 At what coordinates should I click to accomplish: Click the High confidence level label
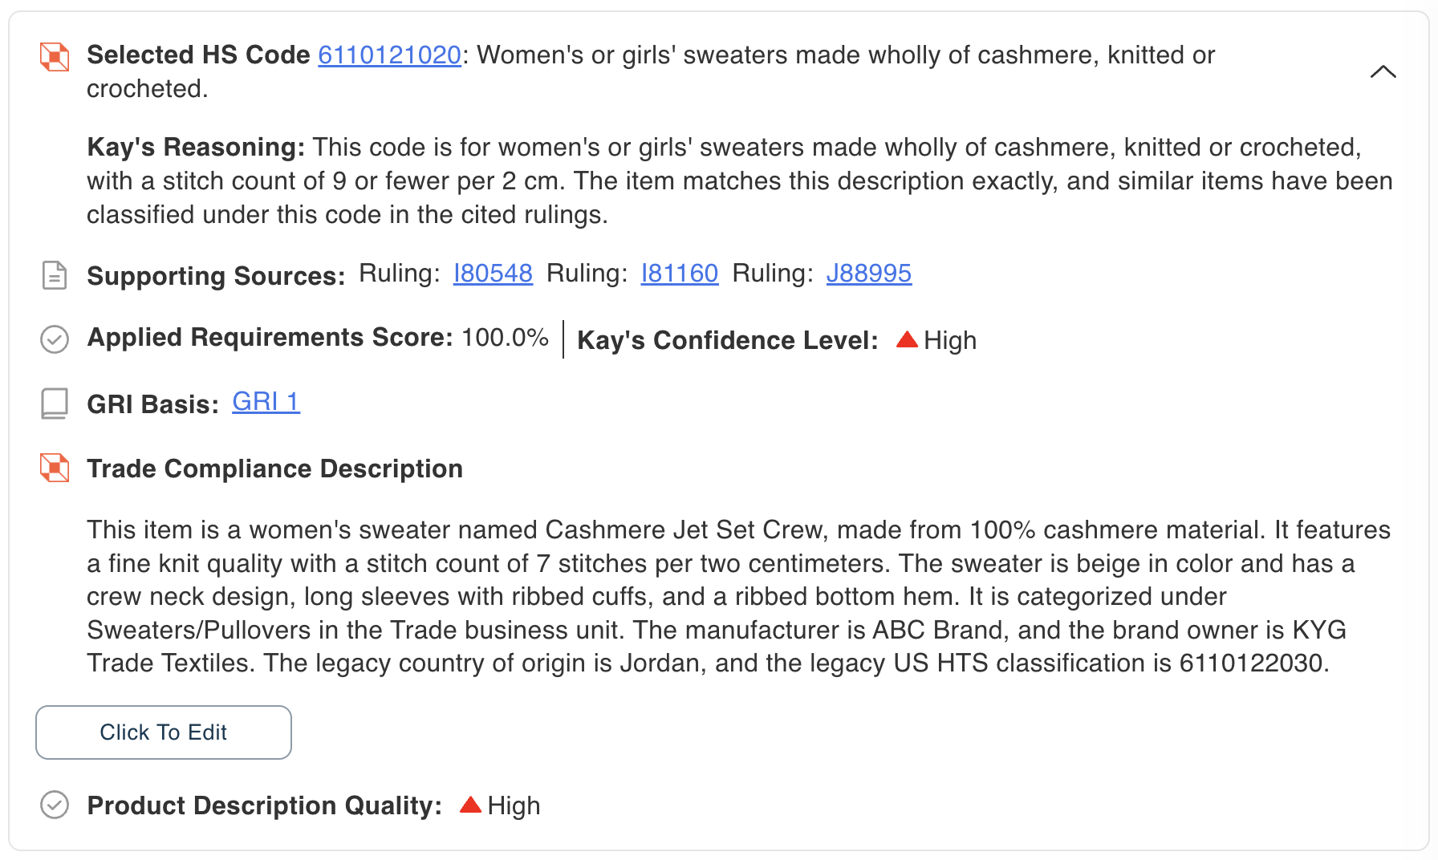[950, 340]
